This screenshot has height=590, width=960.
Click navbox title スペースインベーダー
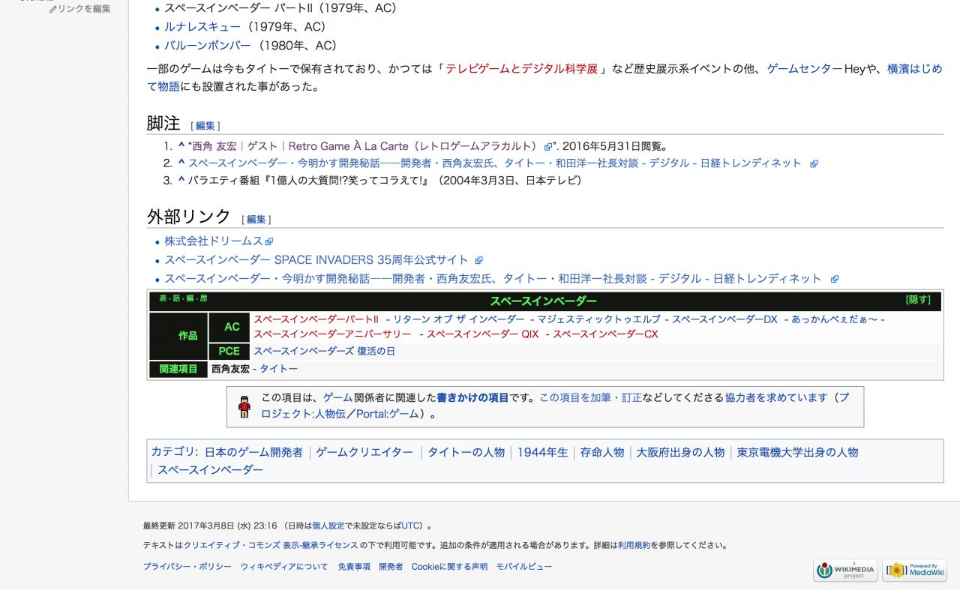pos(543,301)
